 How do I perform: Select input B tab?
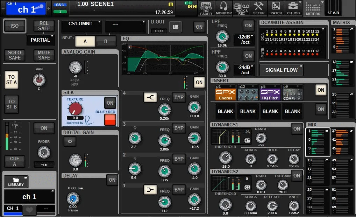[x=106, y=41]
